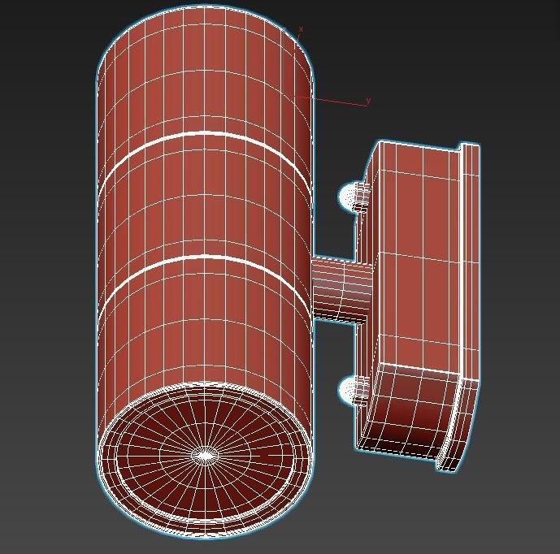
Task: Click the center vertex of the cylinder's bottom lens
Action: [x=205, y=456]
